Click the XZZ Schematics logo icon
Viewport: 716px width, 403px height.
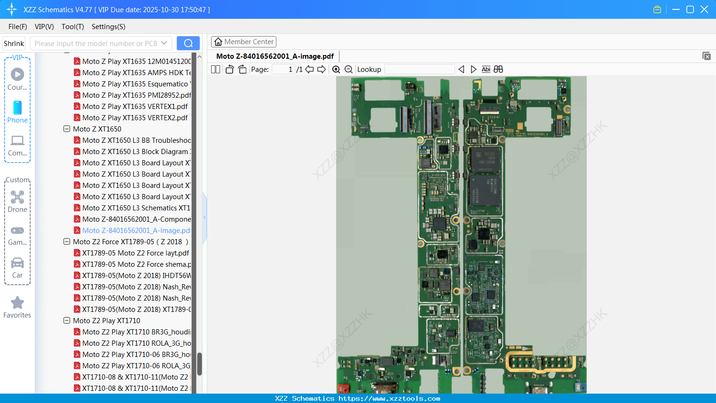click(12, 9)
